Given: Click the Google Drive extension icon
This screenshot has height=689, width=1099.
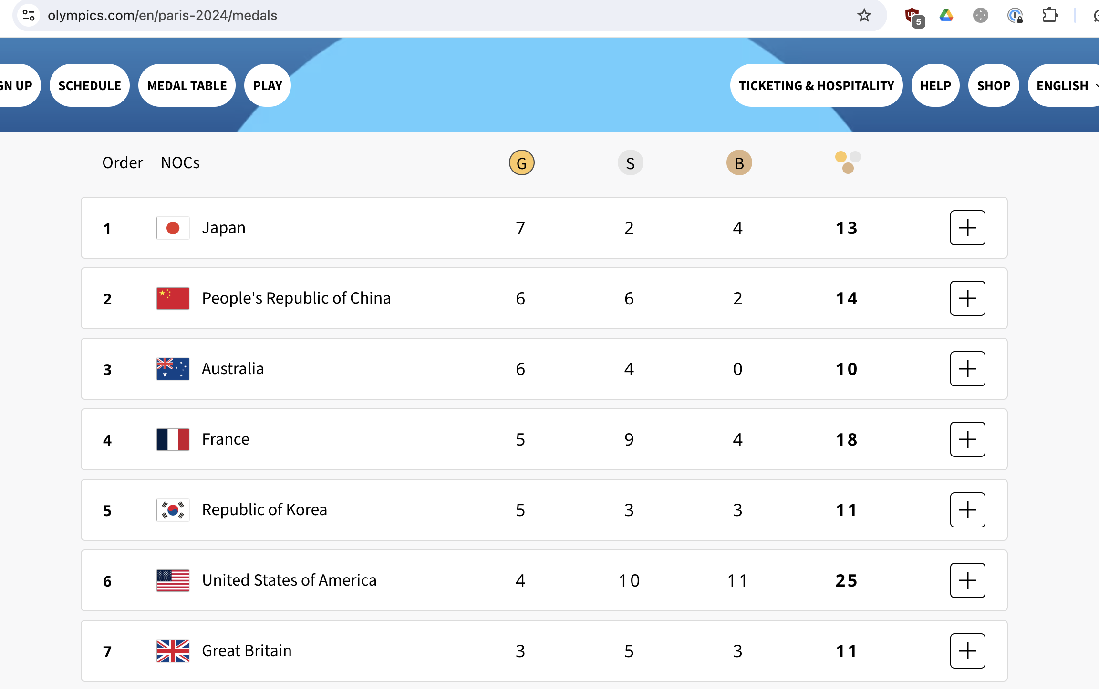Looking at the screenshot, I should (x=946, y=16).
